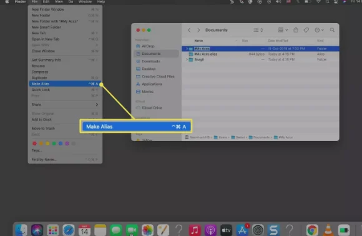Open the action (ellipsis) dropdown menu
The height and width of the screenshot is (236, 362).
coord(320,30)
